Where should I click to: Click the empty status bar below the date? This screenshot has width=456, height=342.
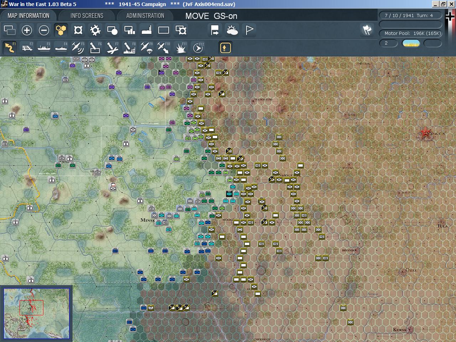tap(410, 24)
